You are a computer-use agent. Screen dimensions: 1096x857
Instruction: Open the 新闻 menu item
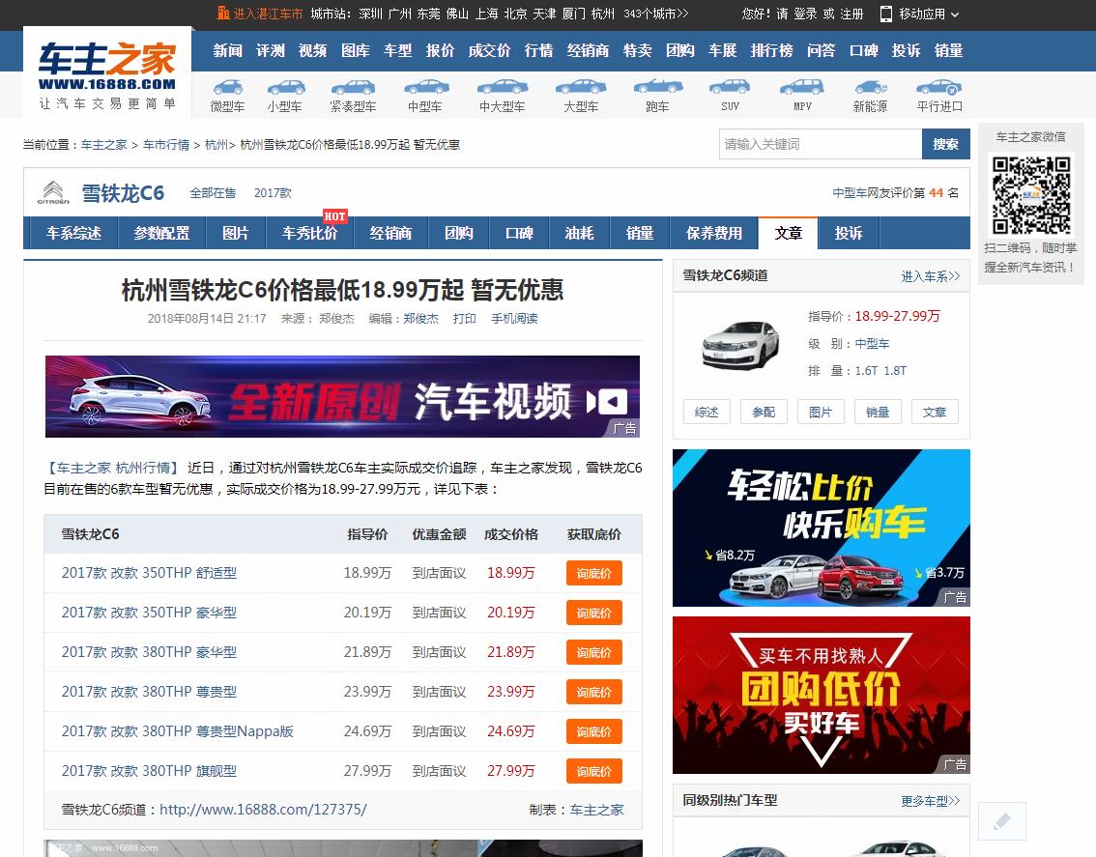pyautogui.click(x=228, y=50)
